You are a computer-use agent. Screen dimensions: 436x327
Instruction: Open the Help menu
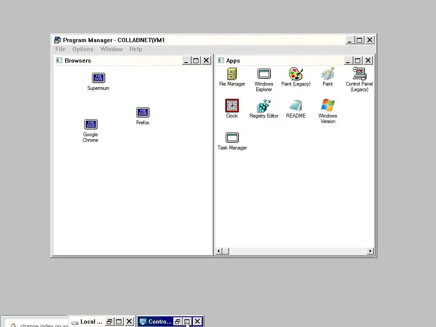136,49
